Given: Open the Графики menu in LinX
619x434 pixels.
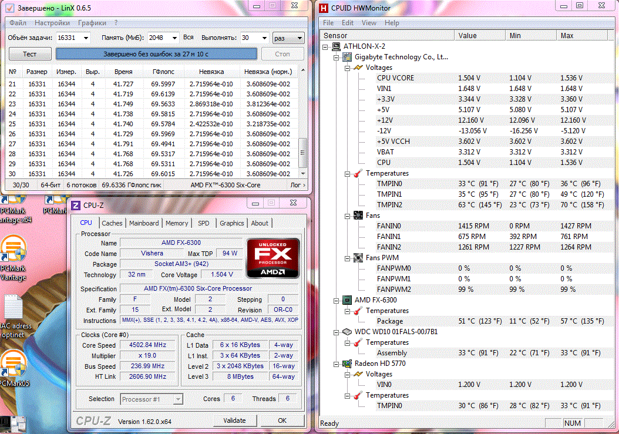Looking at the screenshot, I should (x=92, y=23).
